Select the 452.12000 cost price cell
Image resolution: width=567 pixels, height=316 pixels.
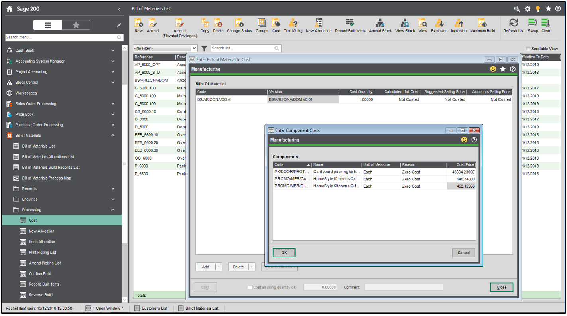point(461,186)
